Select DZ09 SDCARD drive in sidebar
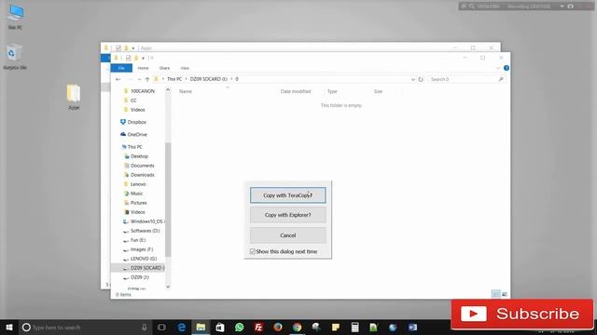The image size is (597, 335). pyautogui.click(x=138, y=268)
